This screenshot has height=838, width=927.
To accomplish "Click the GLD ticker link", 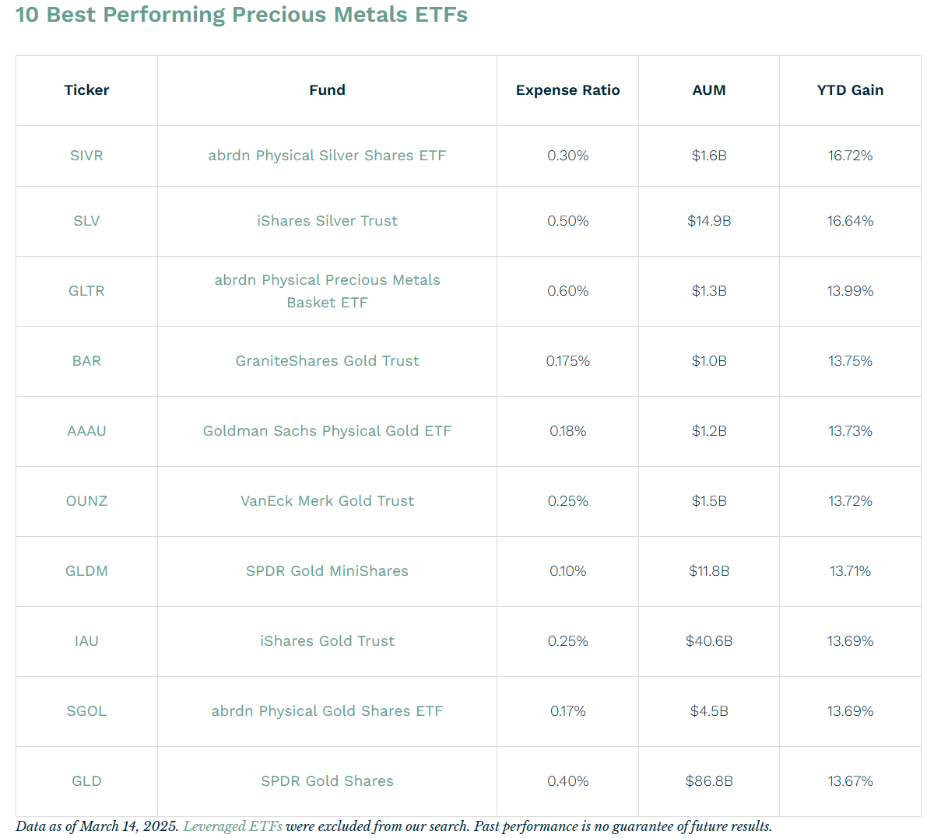I will click(86, 781).
